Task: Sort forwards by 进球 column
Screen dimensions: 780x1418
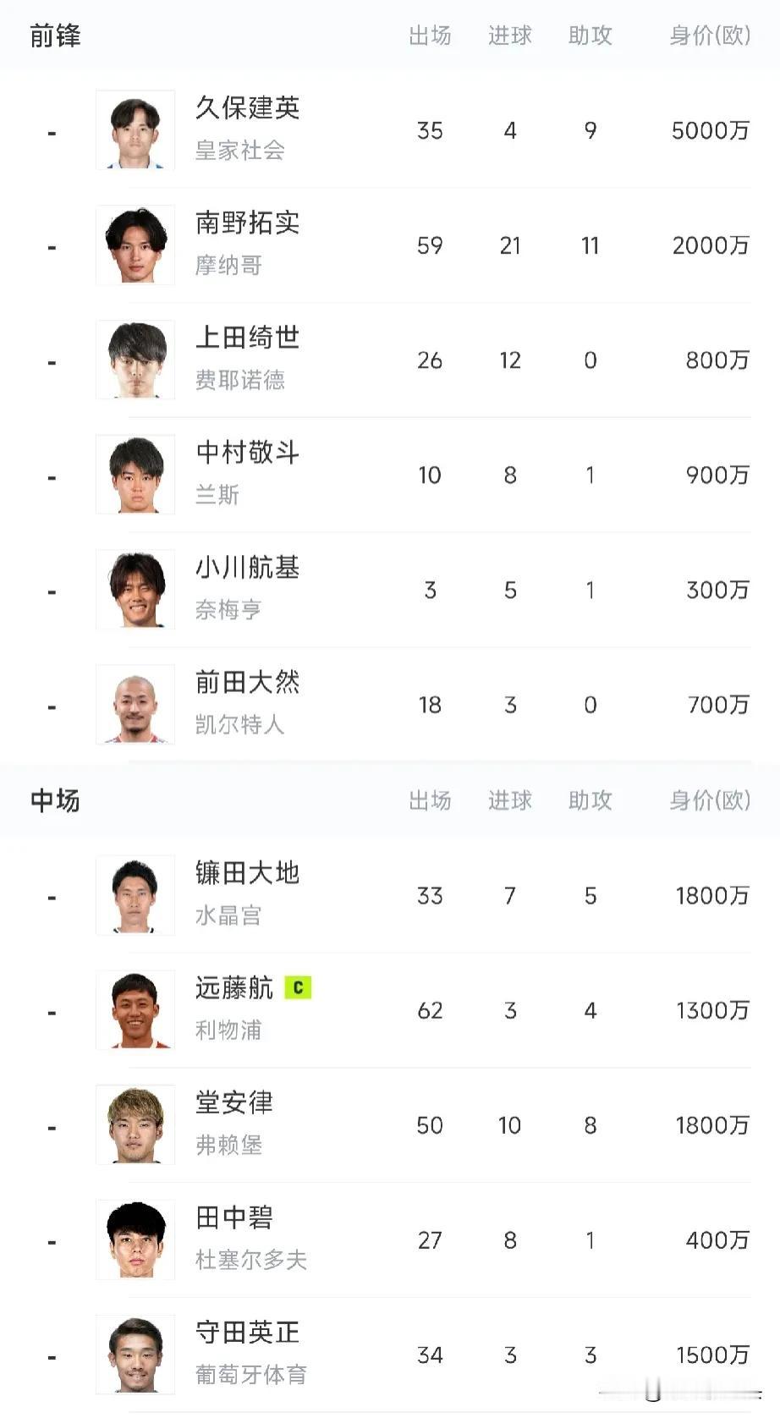Action: (510, 36)
